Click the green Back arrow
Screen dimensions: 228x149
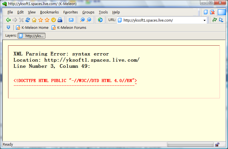[x=8, y=20]
